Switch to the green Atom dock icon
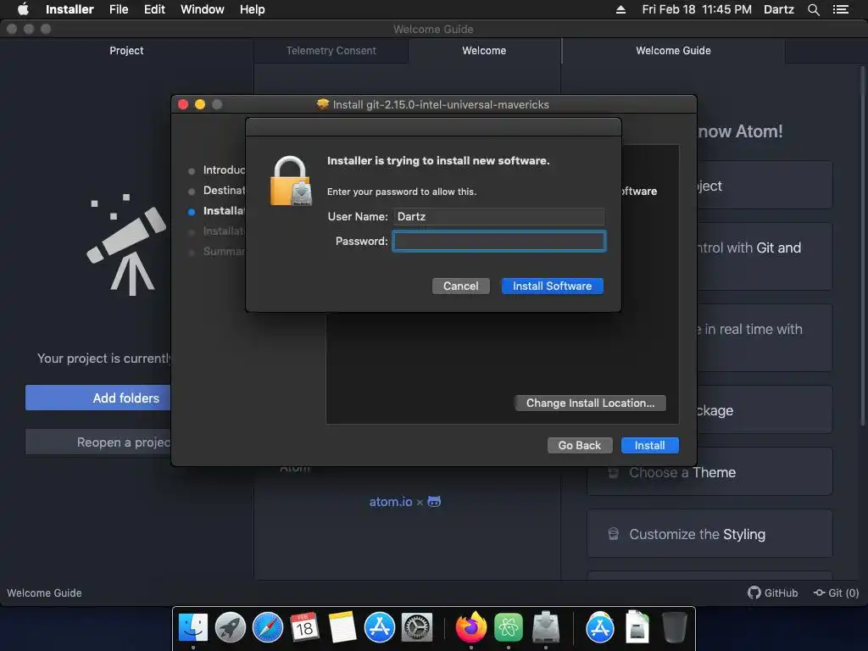868x651 pixels. pos(509,627)
